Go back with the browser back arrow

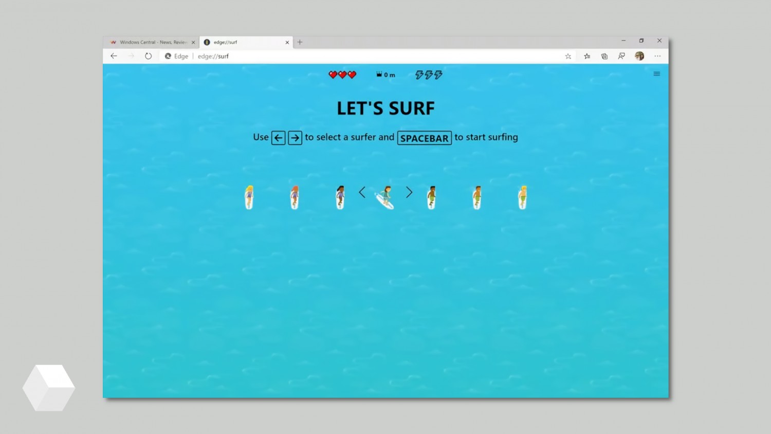(114, 56)
